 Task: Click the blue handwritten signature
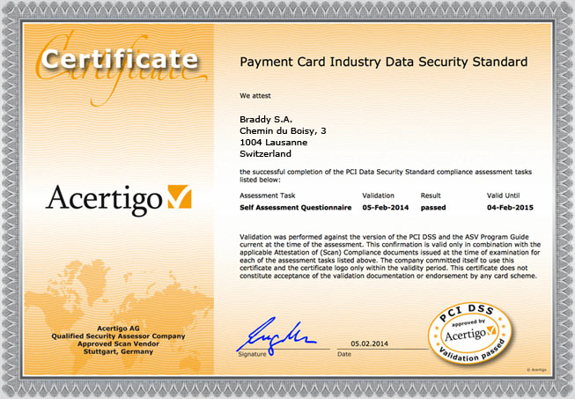276,336
